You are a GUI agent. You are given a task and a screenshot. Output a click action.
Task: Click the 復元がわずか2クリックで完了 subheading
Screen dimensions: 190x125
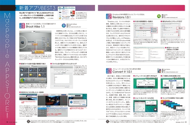pyautogui.click(x=172, y=21)
